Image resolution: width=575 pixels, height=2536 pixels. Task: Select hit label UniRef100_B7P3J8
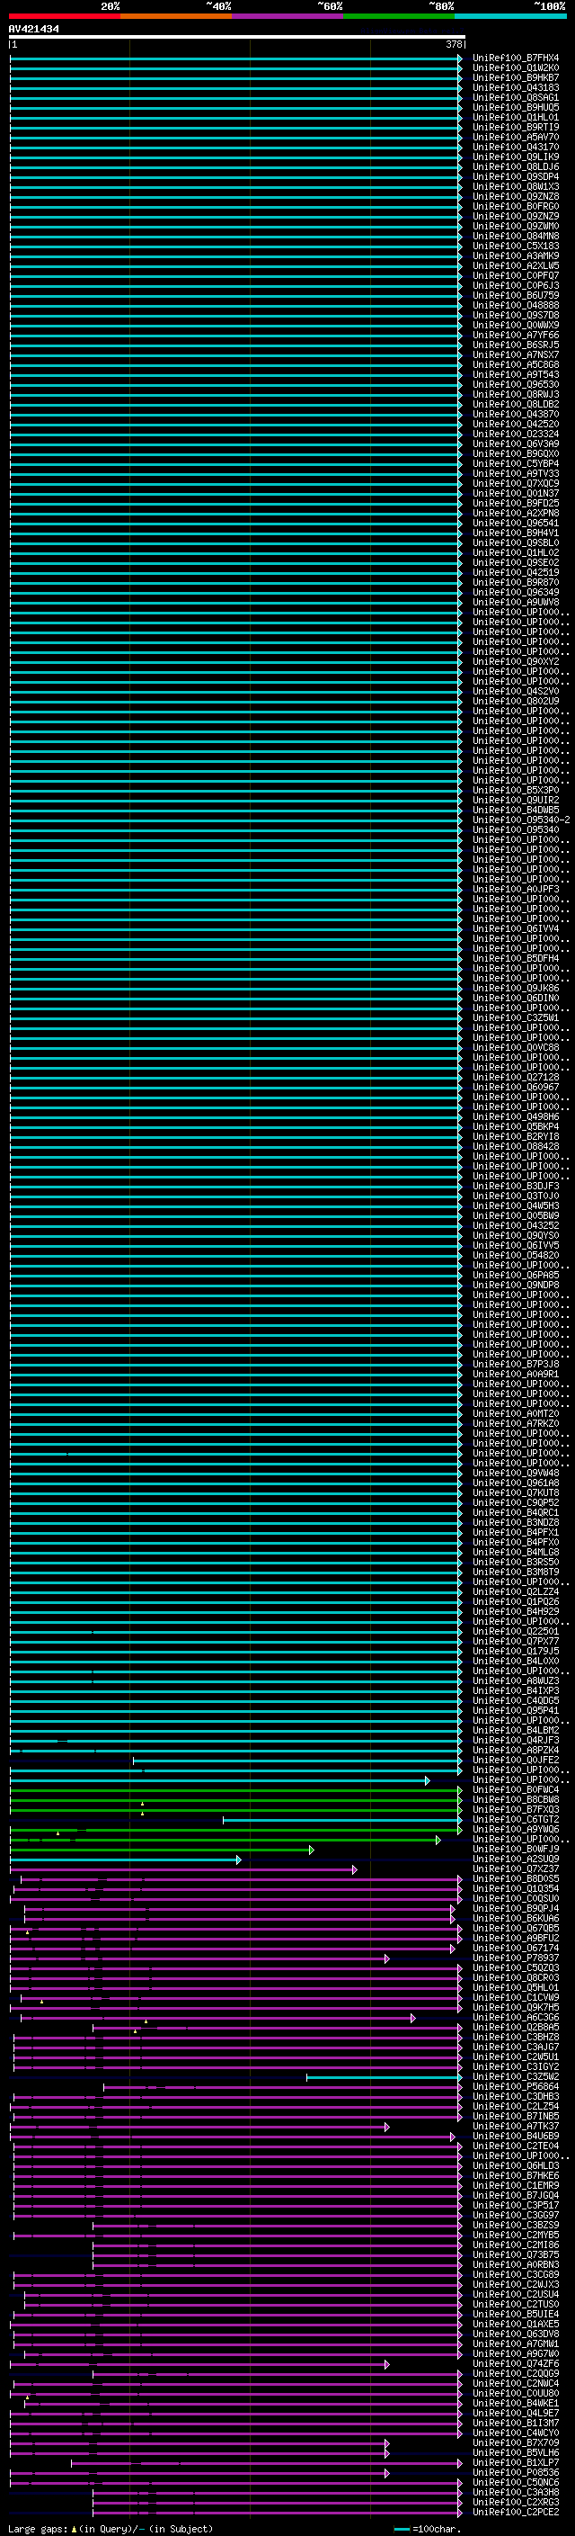pos(516,1364)
